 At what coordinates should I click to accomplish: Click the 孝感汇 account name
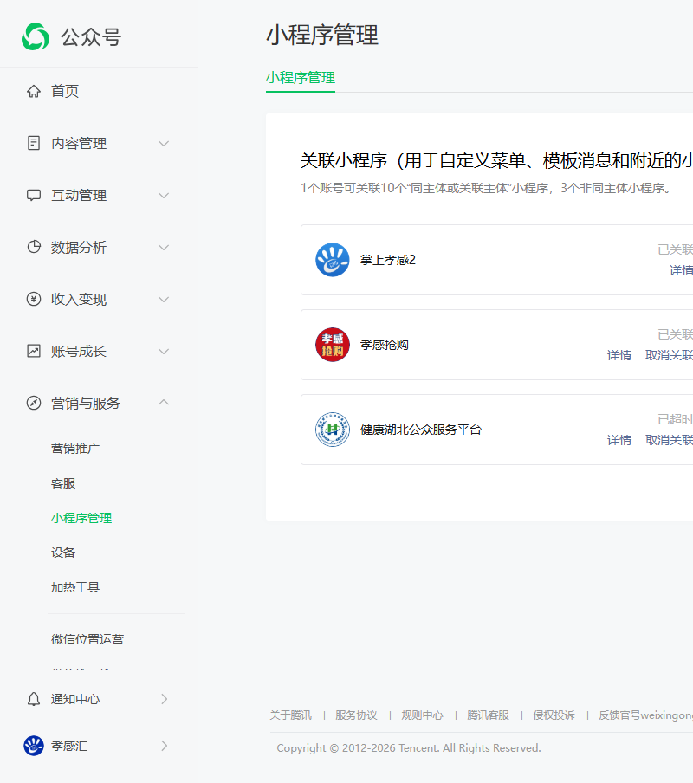point(69,746)
